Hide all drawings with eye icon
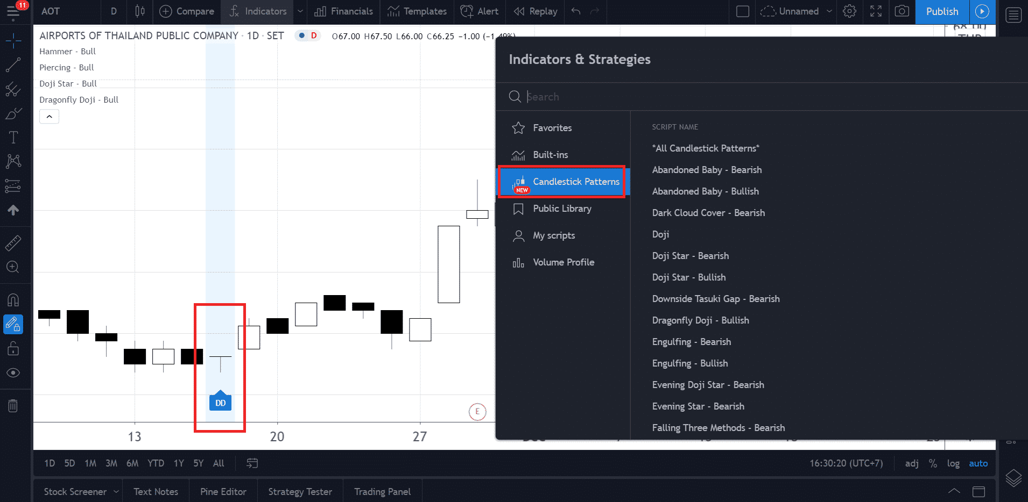This screenshot has height=502, width=1028. point(13,373)
